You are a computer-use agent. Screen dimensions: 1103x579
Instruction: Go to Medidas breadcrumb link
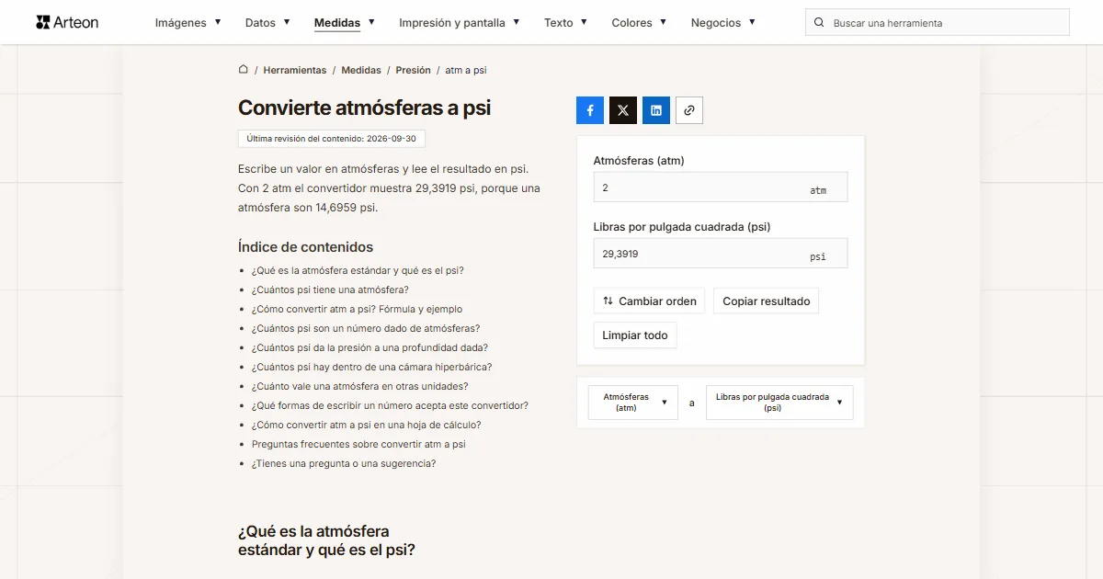tap(361, 70)
